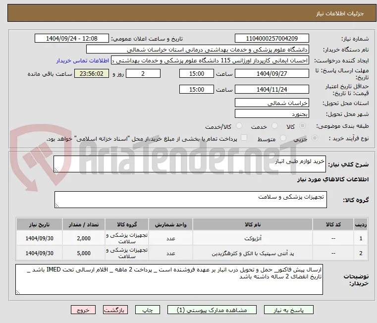Viewport: 377px width, 323px height.
Task: Click the remaining days field showing 2
Action: [143, 74]
